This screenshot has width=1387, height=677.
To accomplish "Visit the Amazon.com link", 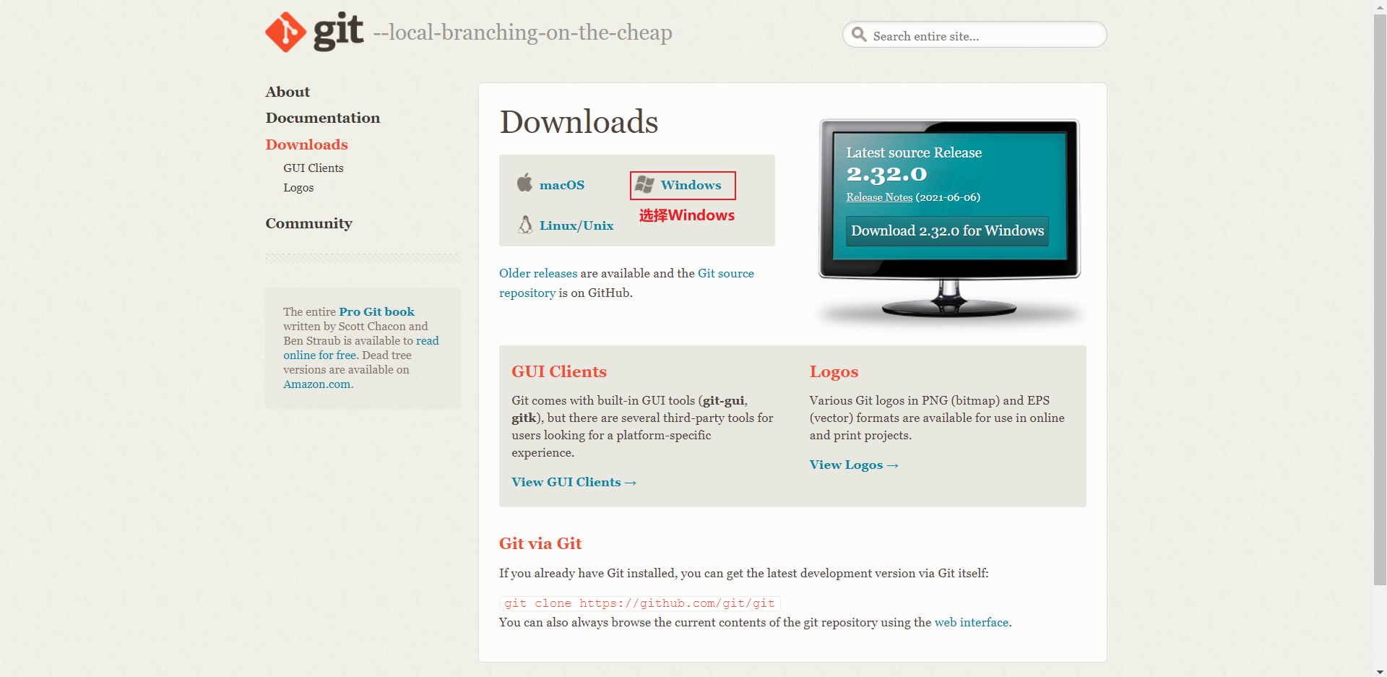I will (x=318, y=384).
